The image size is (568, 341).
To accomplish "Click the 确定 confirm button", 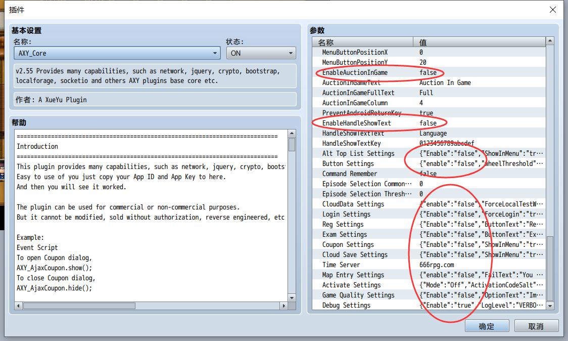I will pyautogui.click(x=487, y=326).
